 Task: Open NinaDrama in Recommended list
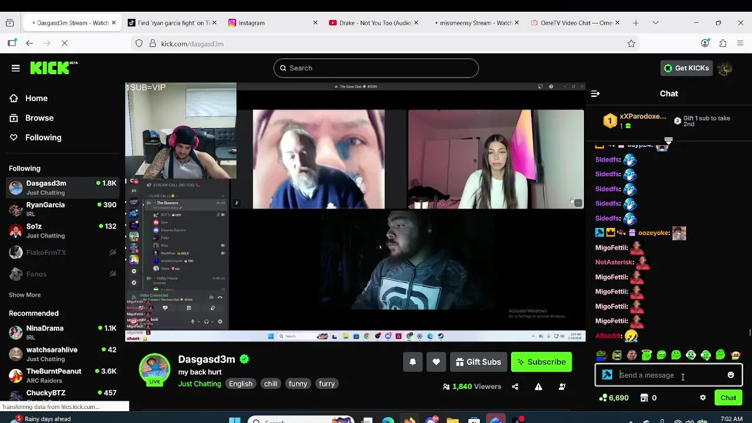(x=63, y=333)
